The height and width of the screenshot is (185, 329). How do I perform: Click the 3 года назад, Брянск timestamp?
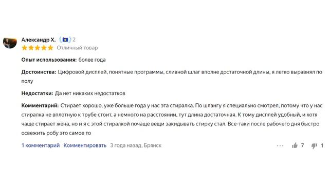(x=136, y=145)
